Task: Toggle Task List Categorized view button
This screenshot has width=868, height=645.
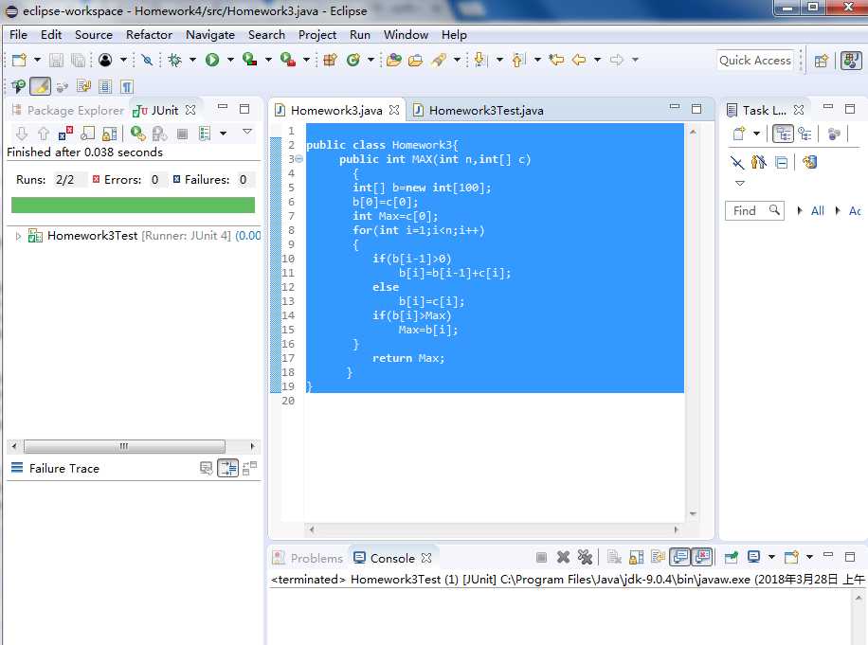Action: coord(783,134)
